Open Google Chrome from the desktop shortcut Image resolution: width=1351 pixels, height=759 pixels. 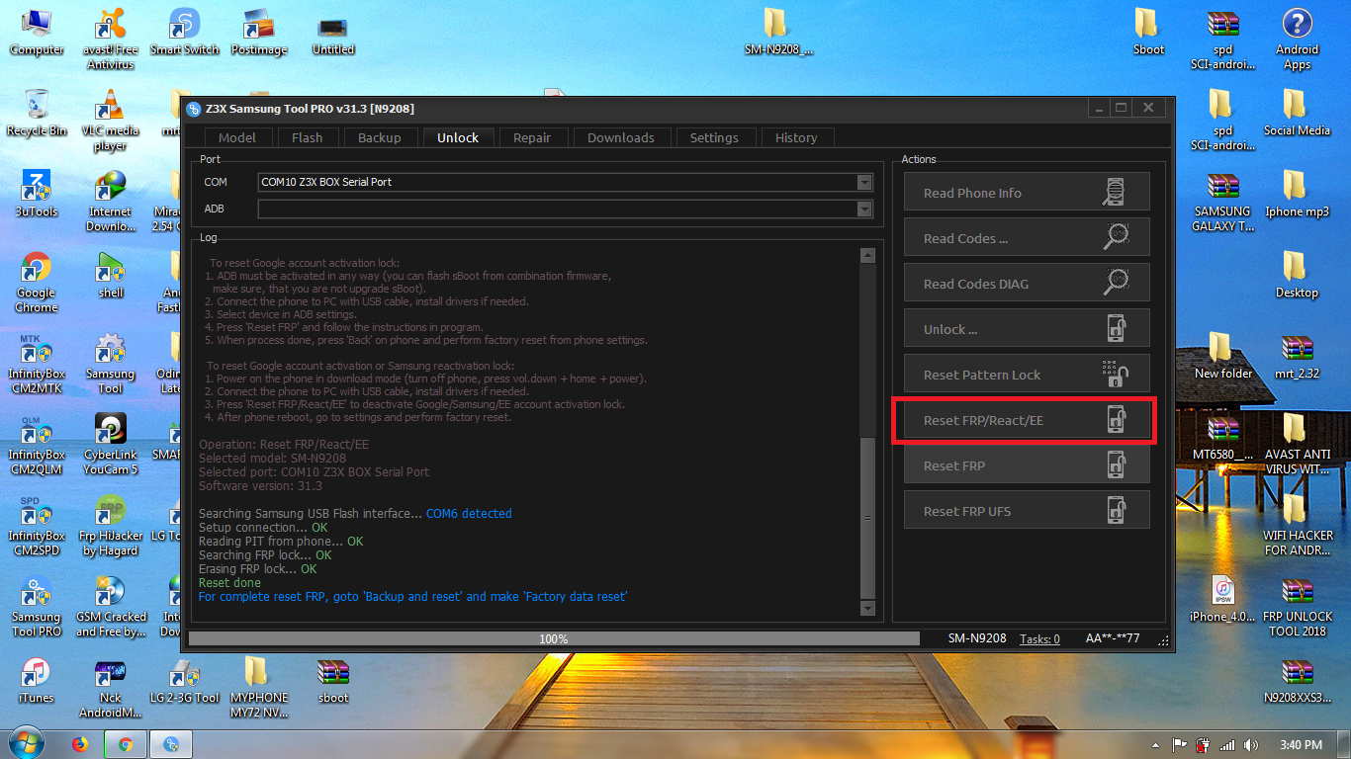pyautogui.click(x=37, y=283)
